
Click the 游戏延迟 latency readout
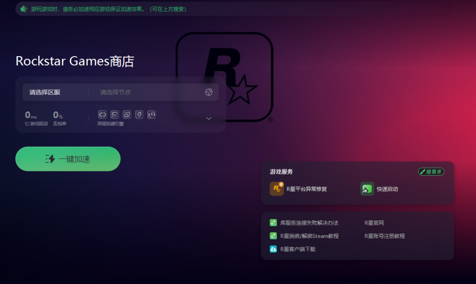(36, 118)
